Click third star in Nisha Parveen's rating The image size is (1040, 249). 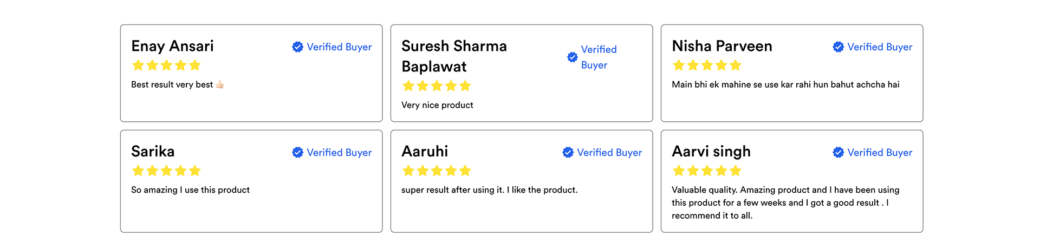[x=707, y=65]
